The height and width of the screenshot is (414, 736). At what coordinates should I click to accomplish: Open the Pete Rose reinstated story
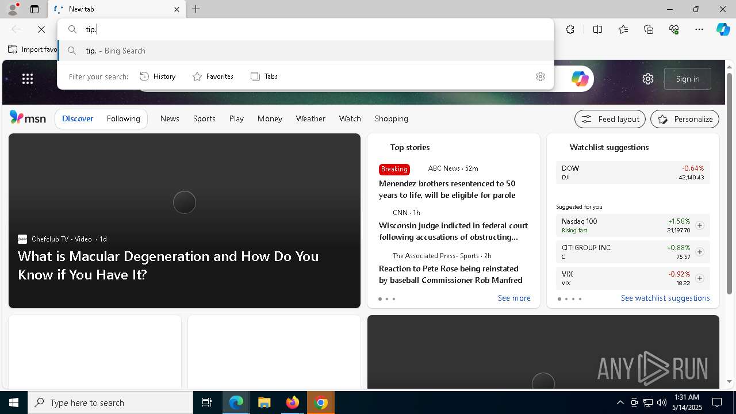[x=450, y=274]
